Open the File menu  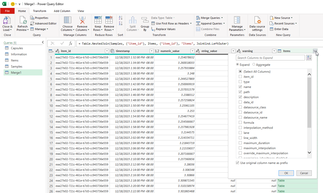click(x=7, y=11)
